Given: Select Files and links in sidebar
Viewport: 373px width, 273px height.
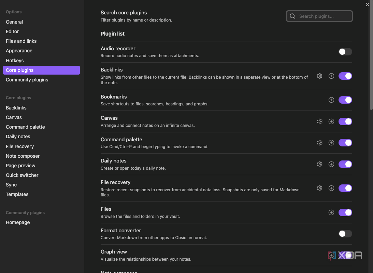Looking at the screenshot, I should pos(41,41).
